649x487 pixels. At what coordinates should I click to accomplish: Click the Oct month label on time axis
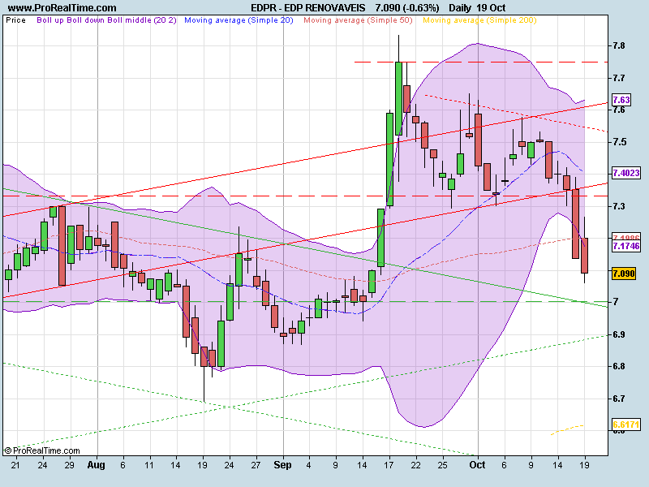pos(477,465)
